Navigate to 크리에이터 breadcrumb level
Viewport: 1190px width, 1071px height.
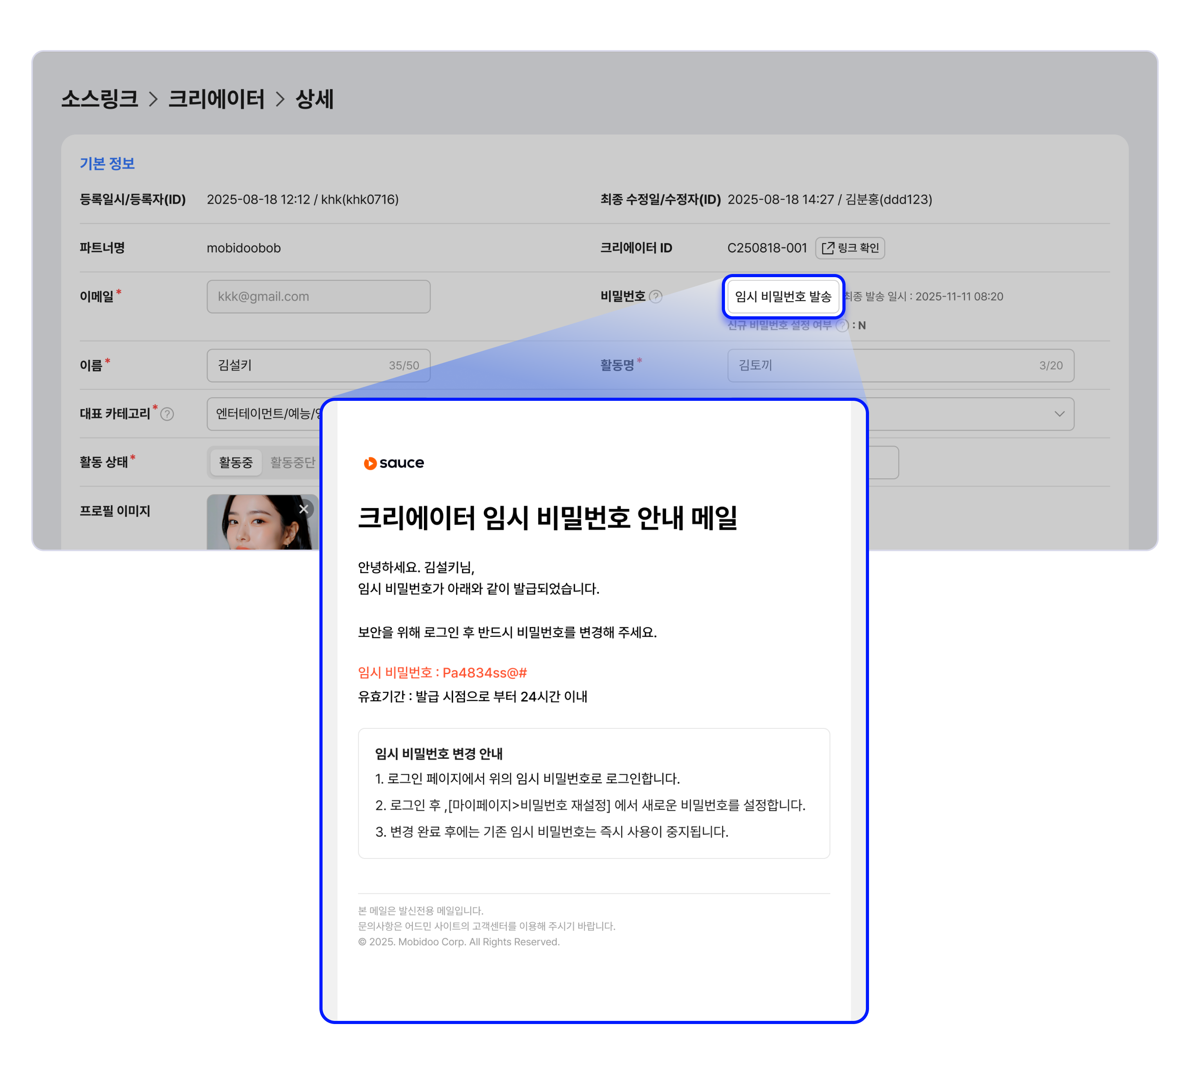216,99
